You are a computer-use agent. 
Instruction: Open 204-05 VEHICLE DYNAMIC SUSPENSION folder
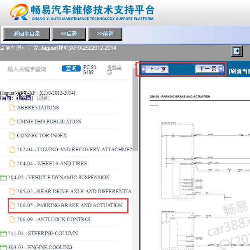(59, 178)
